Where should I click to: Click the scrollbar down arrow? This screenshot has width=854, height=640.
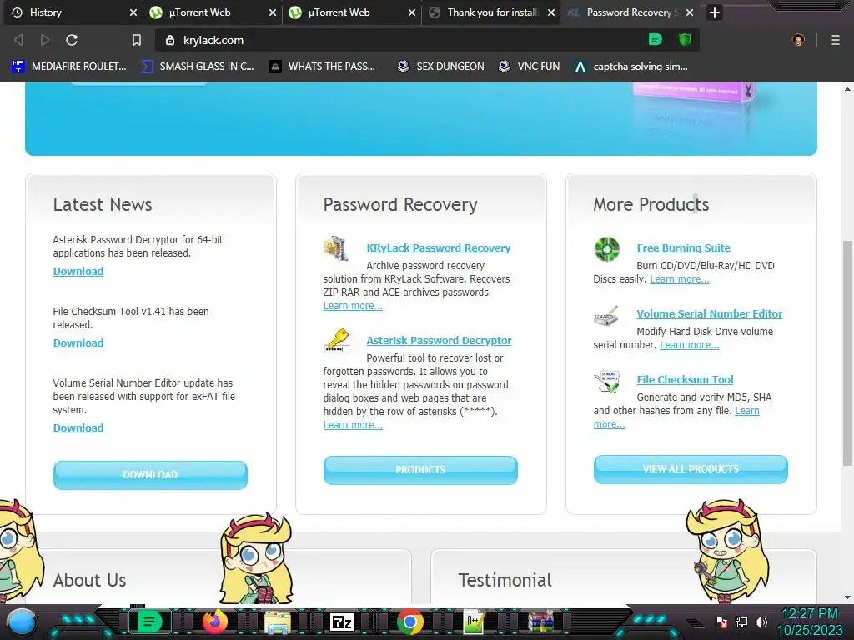pos(847,597)
